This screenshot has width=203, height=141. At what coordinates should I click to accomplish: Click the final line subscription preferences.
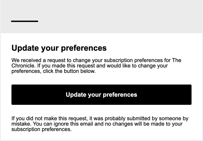coord(42,129)
